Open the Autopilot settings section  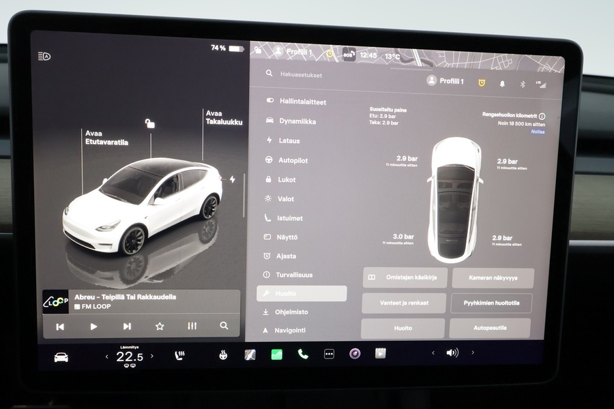click(x=293, y=160)
